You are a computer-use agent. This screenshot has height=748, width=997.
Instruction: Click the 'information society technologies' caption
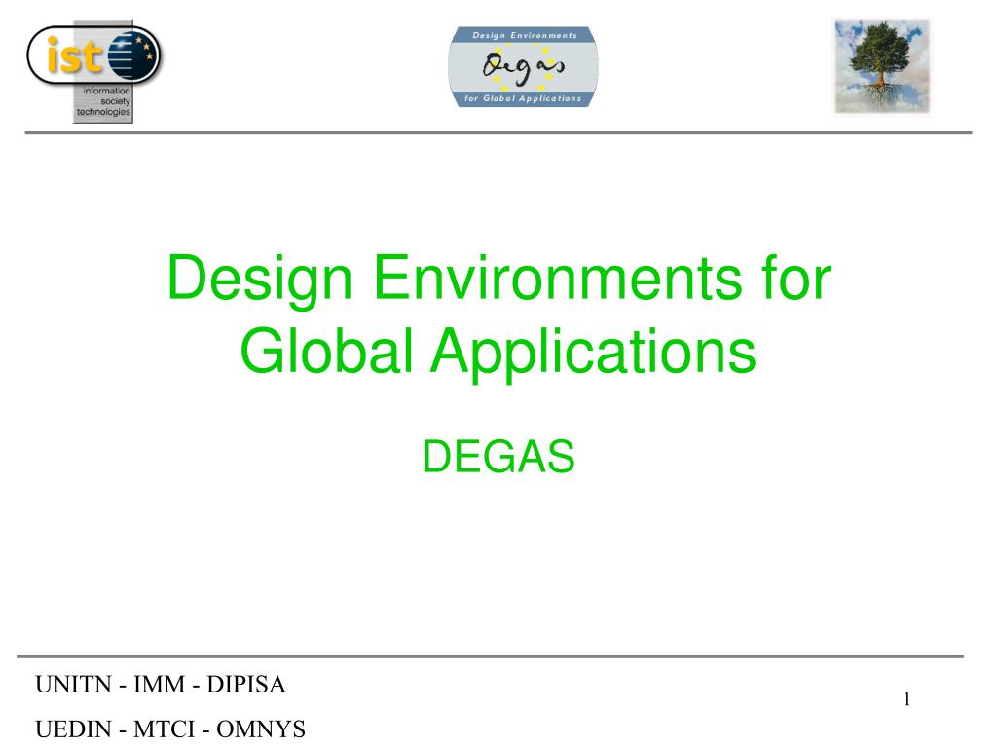(x=103, y=101)
